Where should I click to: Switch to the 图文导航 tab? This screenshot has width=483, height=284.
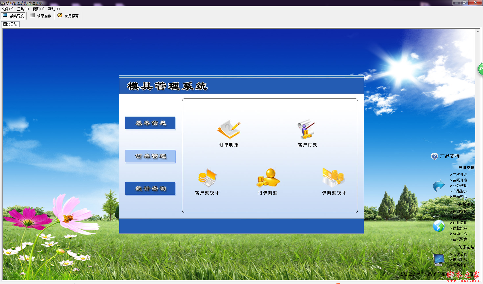(x=11, y=24)
